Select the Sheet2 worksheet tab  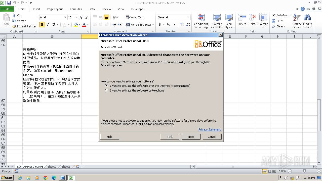point(52,167)
